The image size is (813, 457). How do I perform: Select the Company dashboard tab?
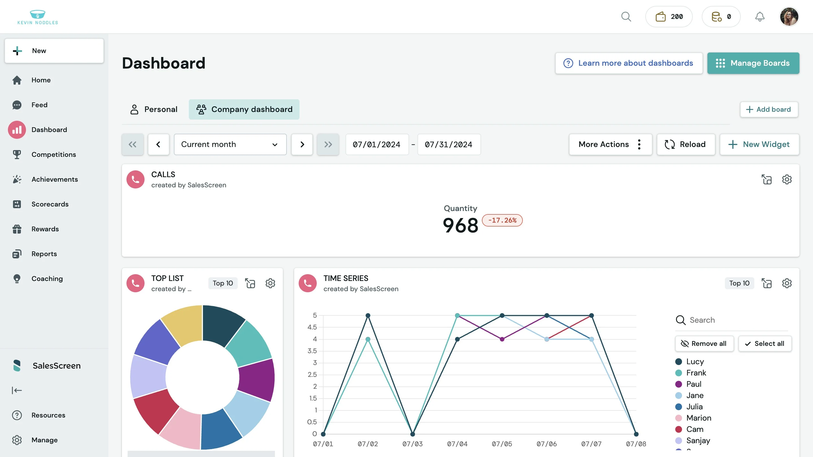click(244, 109)
